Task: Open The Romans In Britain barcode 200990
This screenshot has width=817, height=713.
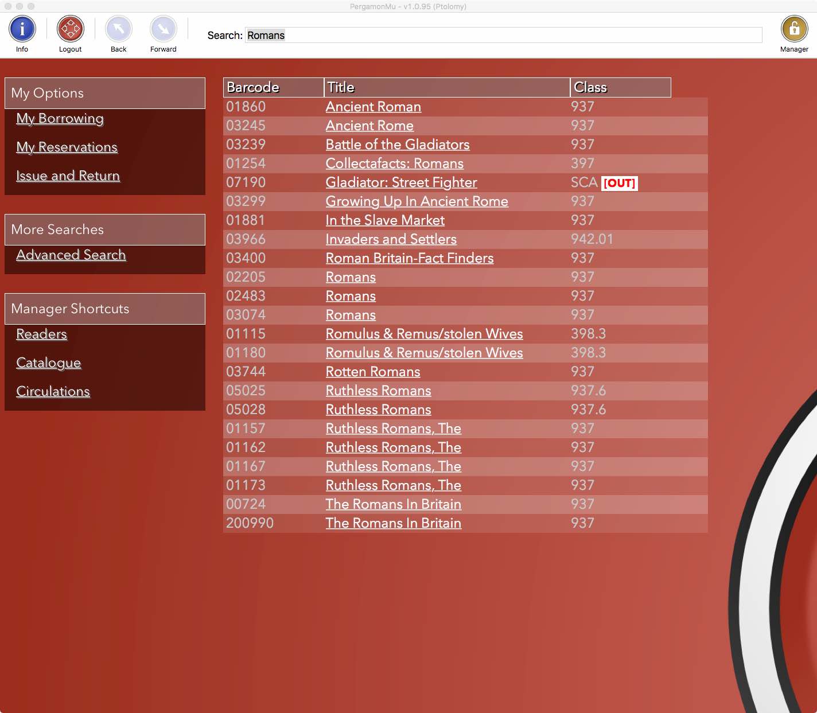Action: click(x=394, y=523)
